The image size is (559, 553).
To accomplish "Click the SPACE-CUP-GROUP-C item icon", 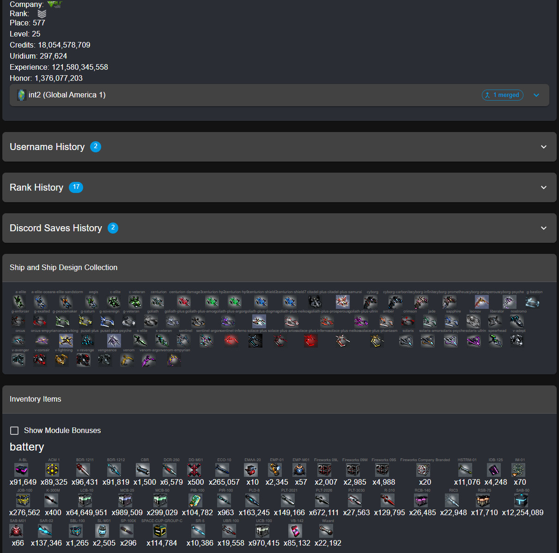I will (160, 531).
